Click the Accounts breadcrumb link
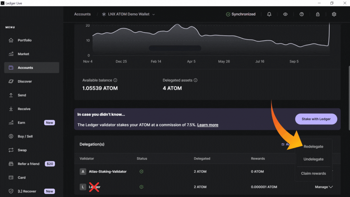Screen dimensions: 350x197 [82, 14]
